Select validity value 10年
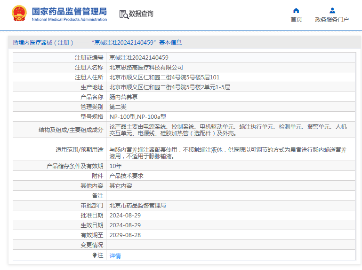Screen dimensions: 362x270 [115, 166]
